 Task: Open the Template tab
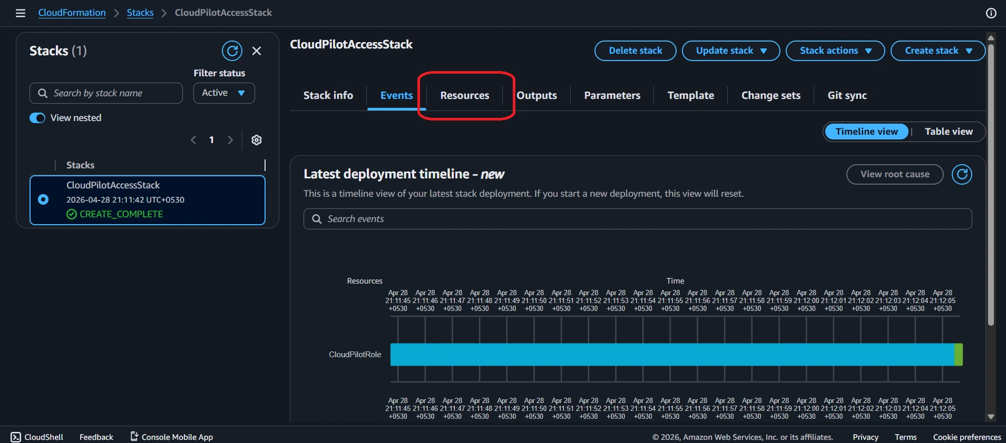[x=691, y=95]
